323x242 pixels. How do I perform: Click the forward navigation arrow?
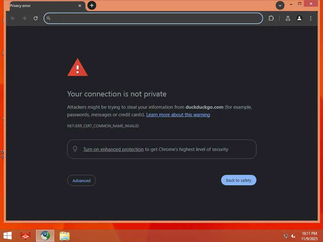click(x=24, y=18)
